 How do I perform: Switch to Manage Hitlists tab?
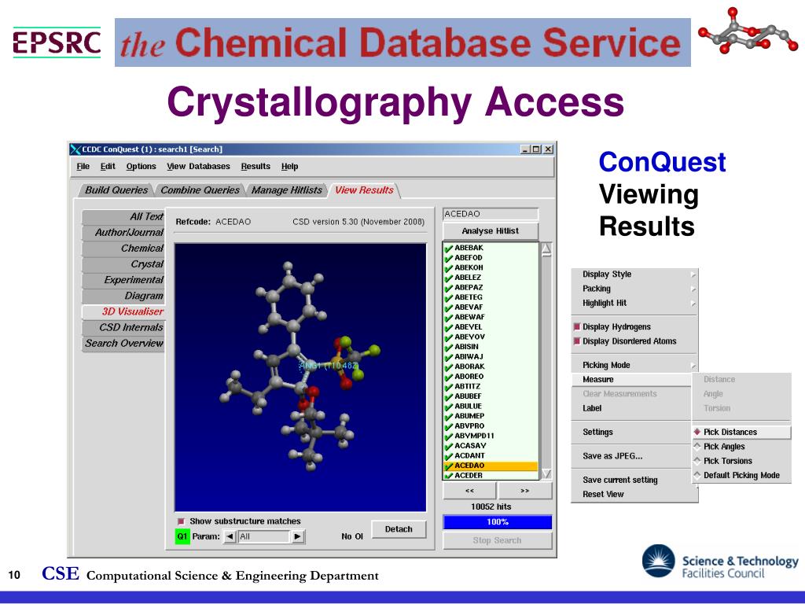click(x=286, y=190)
